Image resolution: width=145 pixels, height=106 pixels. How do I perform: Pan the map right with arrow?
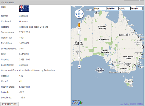pos(82,14)
